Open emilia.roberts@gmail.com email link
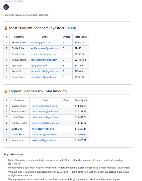The height and width of the screenshot is (181, 142). point(44,48)
